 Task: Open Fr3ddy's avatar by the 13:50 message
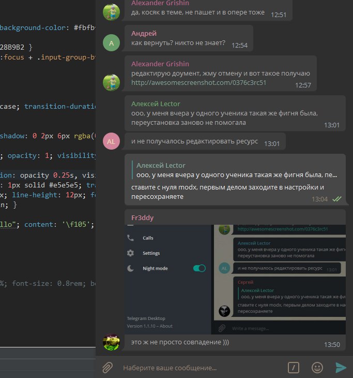click(112, 342)
